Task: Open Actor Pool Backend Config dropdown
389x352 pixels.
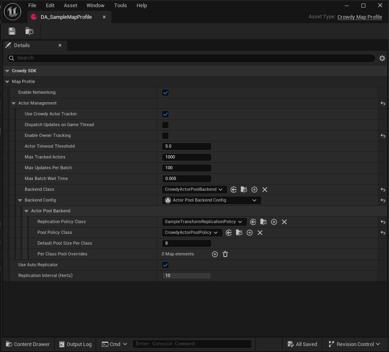Action: (x=211, y=200)
